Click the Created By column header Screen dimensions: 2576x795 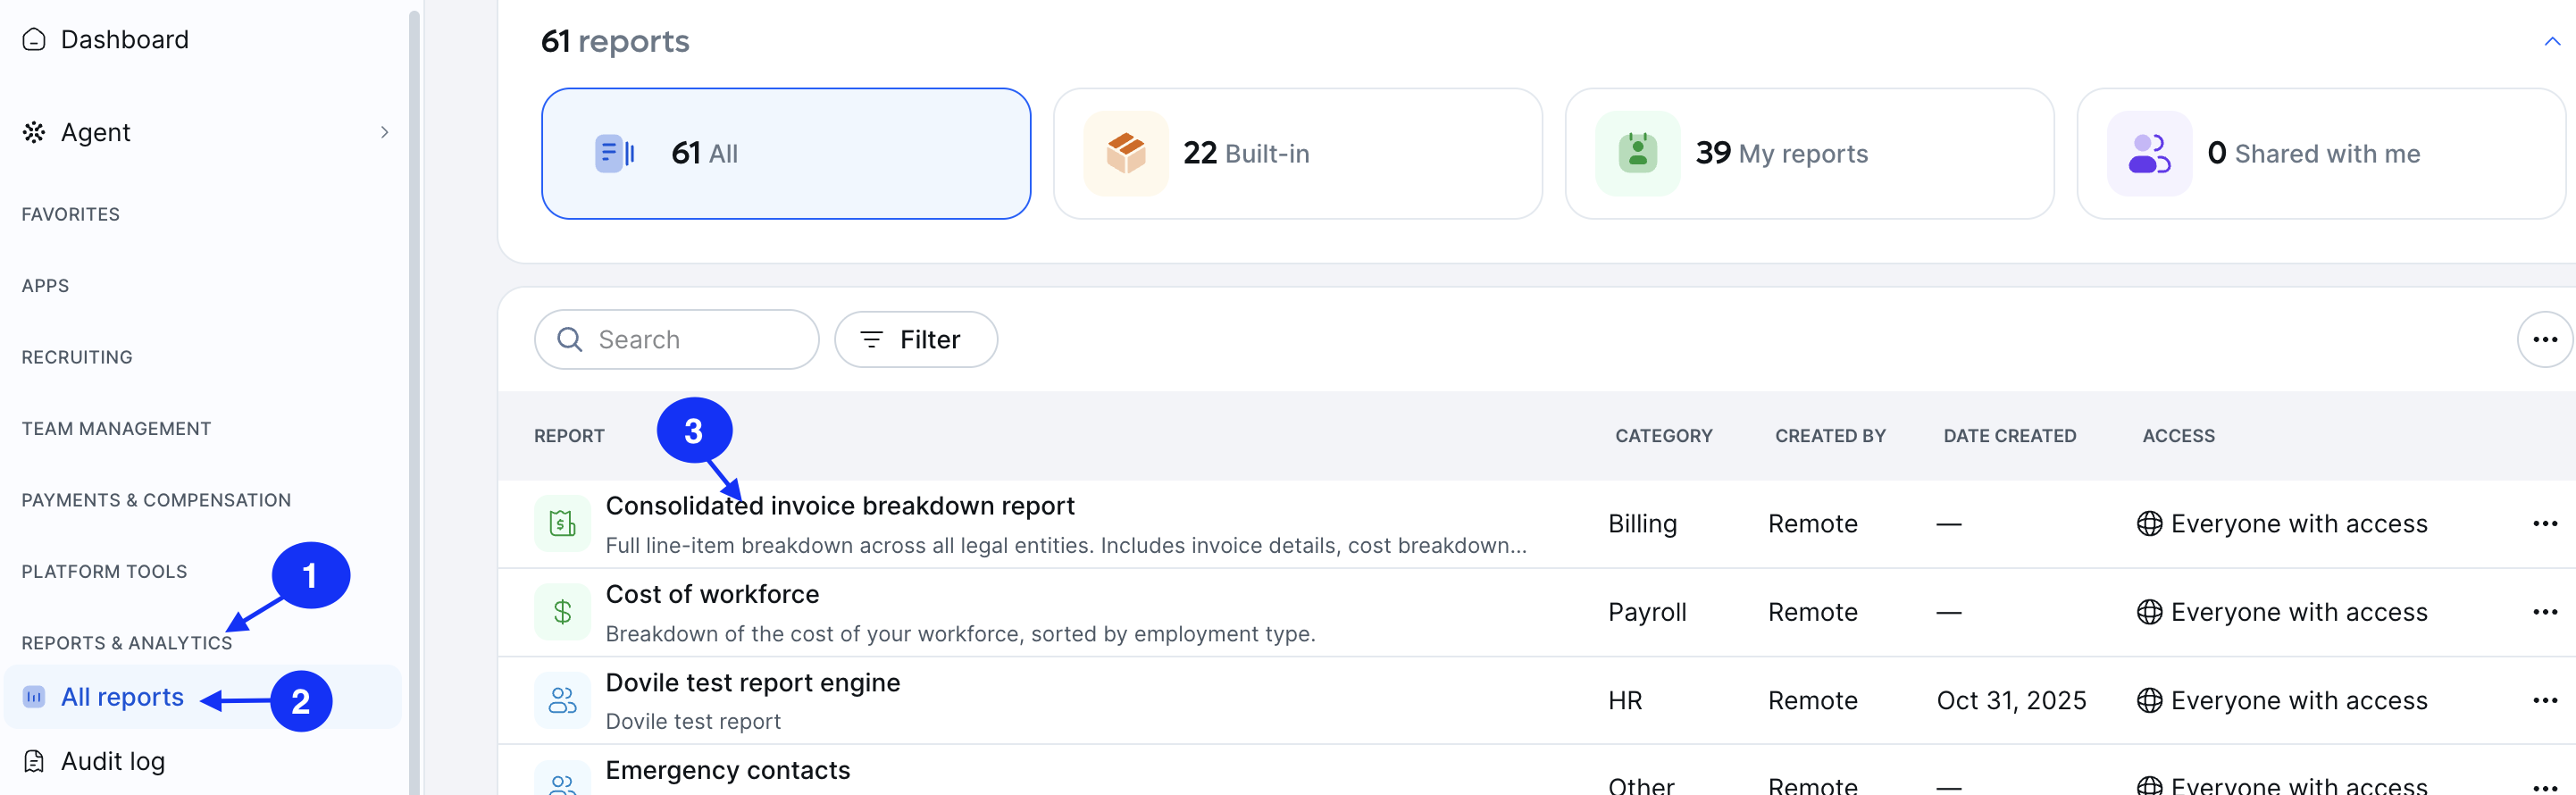click(1830, 436)
